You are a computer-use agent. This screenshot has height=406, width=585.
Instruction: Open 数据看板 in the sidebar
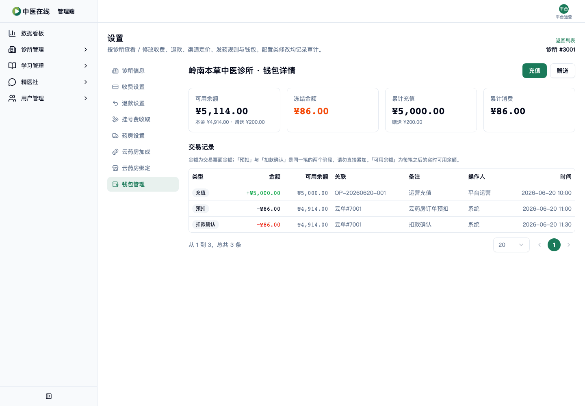click(x=49, y=33)
